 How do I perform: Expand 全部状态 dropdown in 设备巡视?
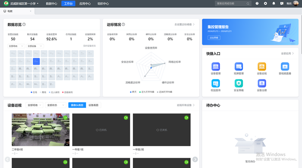tap(56, 105)
